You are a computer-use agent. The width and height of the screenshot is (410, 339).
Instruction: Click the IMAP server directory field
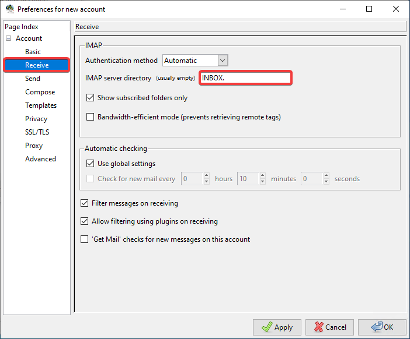click(x=245, y=78)
